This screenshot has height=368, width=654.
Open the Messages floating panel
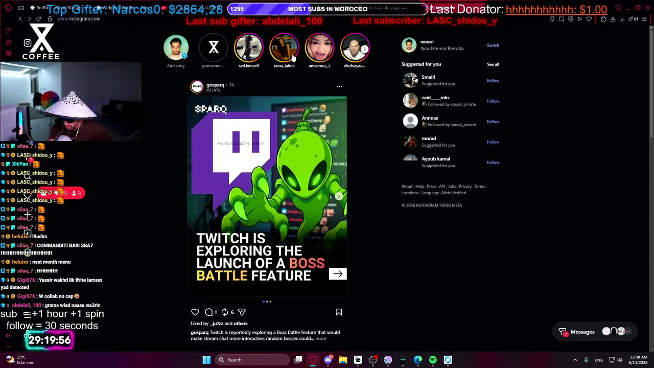596,332
